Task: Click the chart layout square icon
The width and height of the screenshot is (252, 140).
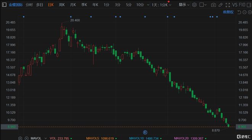Action: pos(201,5)
